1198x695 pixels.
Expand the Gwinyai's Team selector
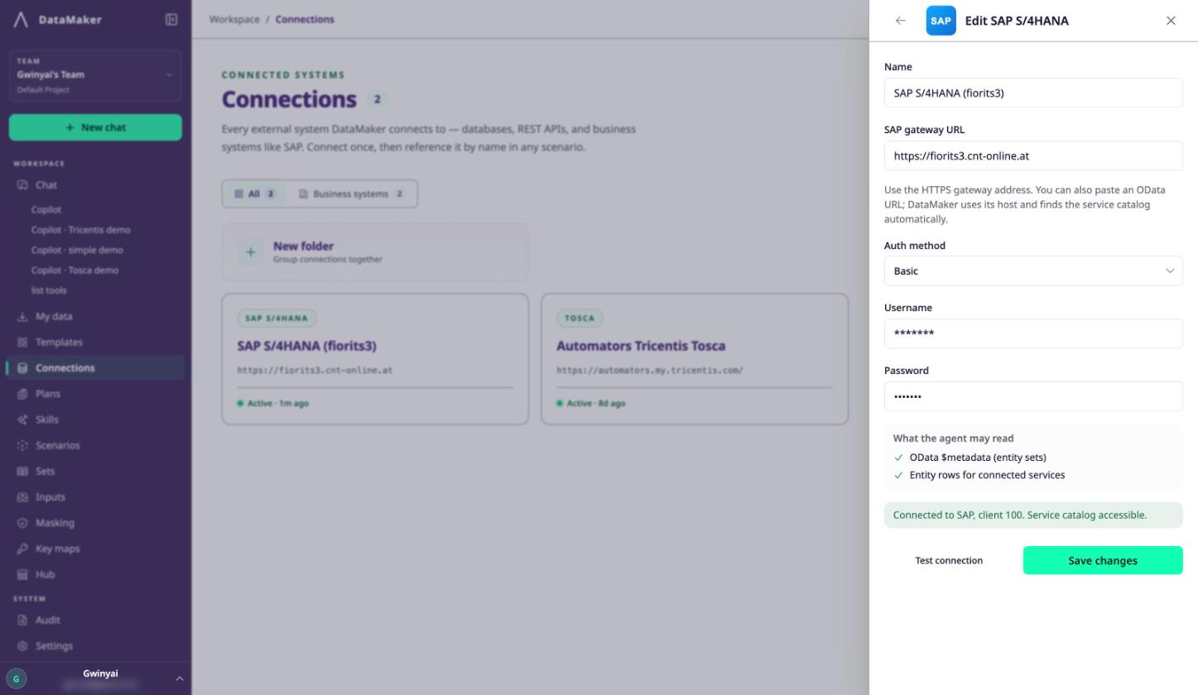(x=95, y=75)
